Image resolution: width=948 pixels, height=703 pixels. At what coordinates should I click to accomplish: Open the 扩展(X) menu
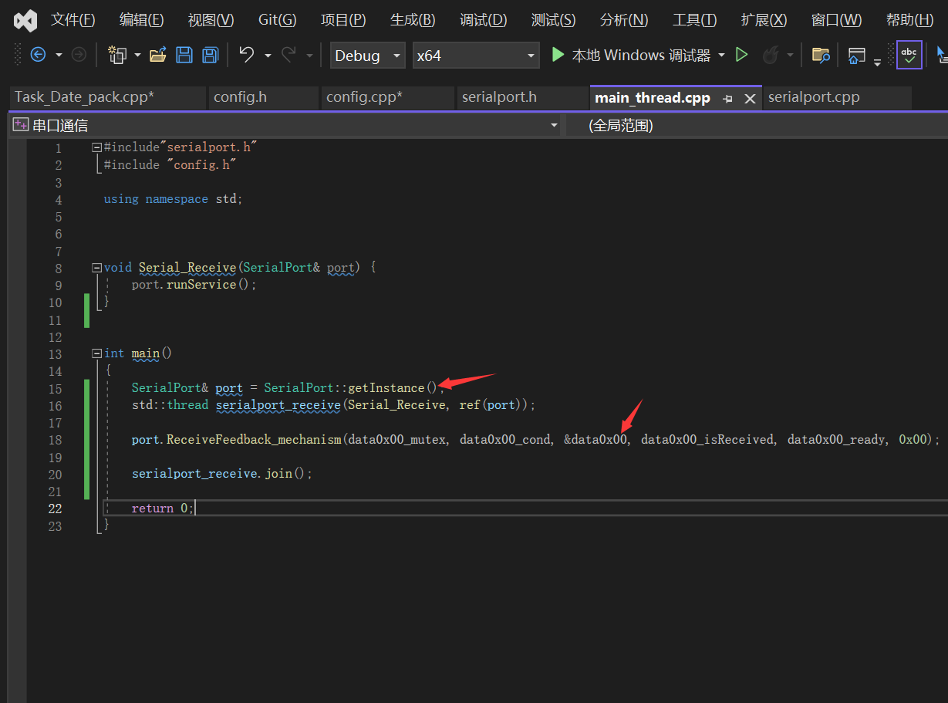[764, 20]
